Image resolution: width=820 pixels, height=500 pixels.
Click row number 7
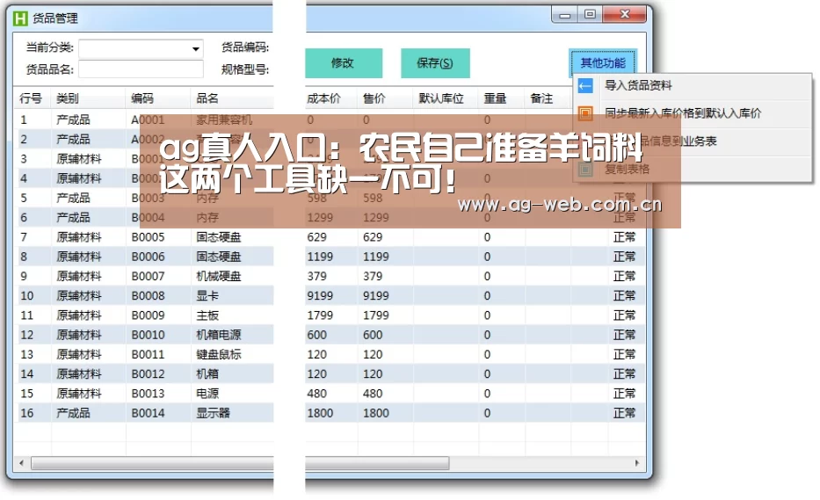pyautogui.click(x=24, y=237)
